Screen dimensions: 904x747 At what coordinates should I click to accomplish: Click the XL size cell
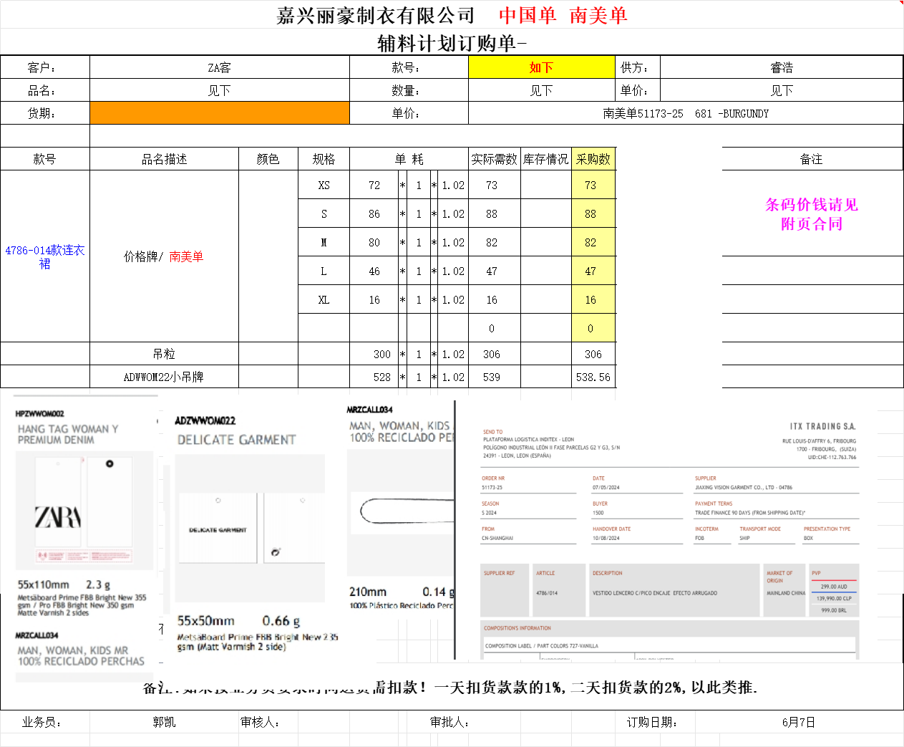[324, 299]
